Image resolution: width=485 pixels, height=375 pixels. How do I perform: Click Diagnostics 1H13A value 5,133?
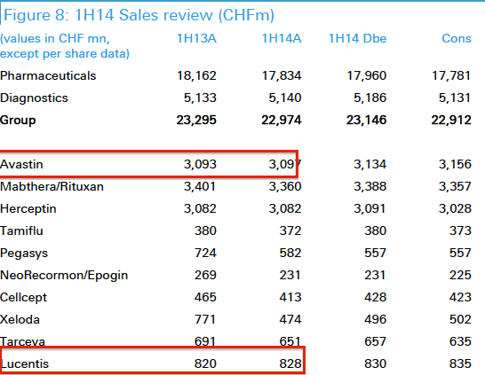click(x=200, y=98)
